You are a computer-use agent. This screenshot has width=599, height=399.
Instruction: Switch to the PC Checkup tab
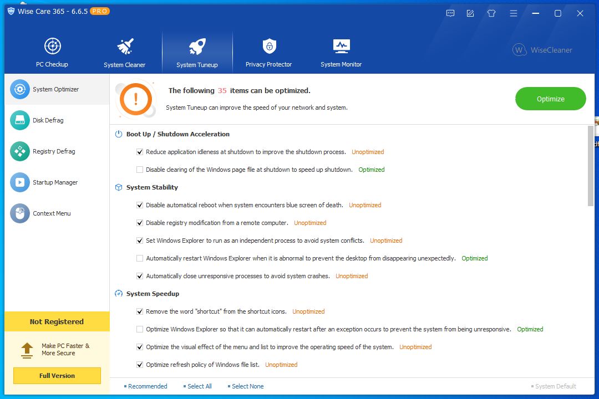[52, 52]
